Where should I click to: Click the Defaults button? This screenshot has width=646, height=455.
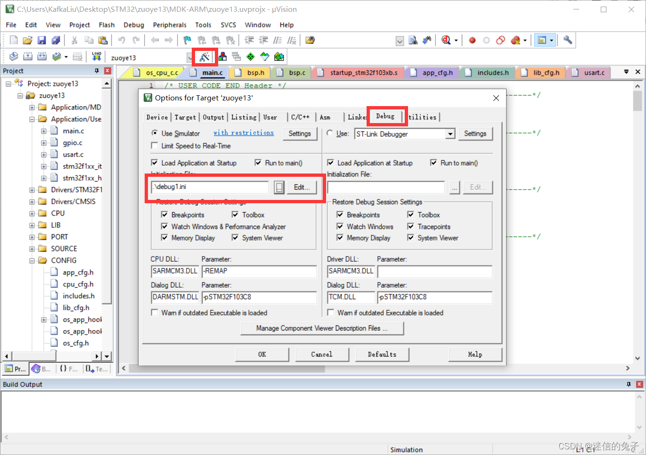pos(382,354)
